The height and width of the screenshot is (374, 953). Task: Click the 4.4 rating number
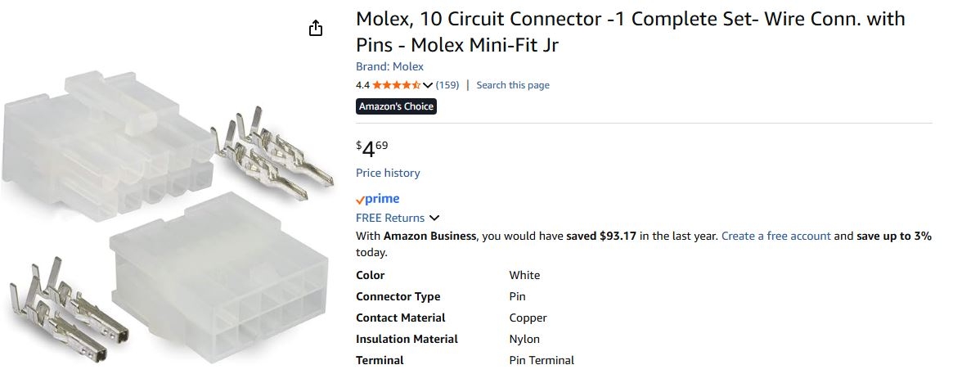click(362, 85)
